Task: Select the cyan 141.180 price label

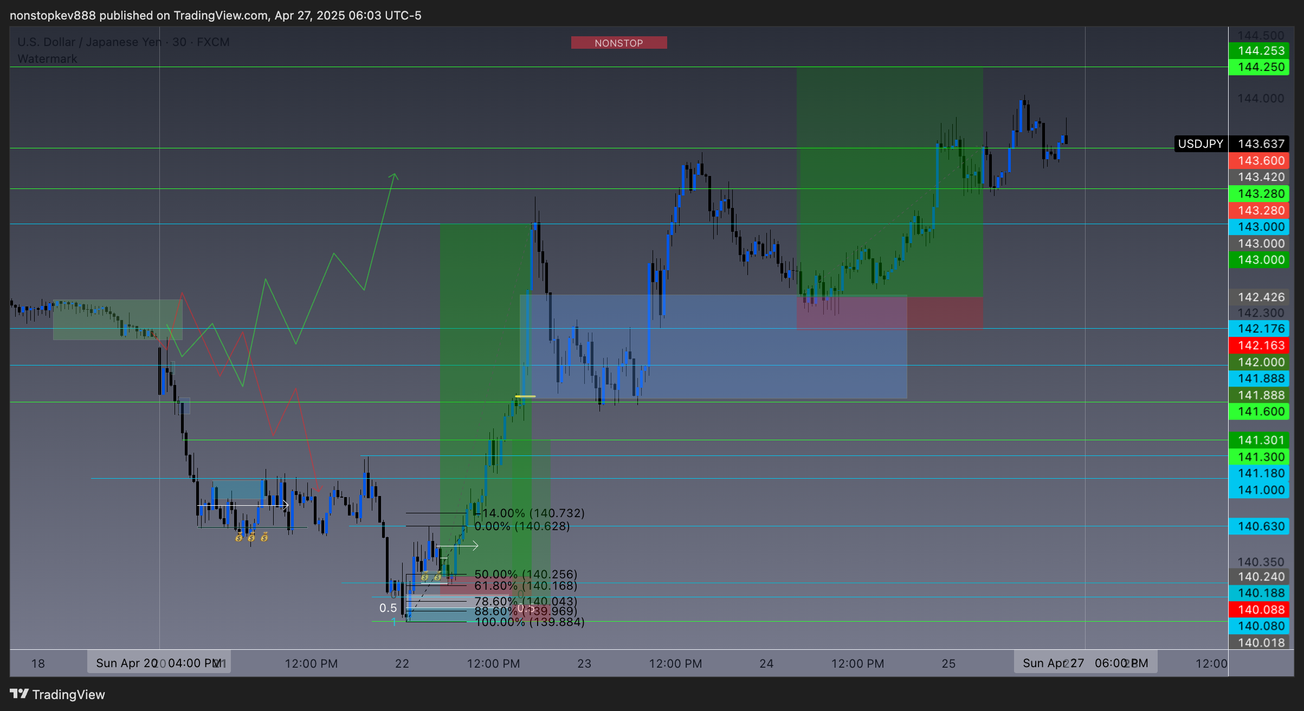Action: tap(1258, 473)
